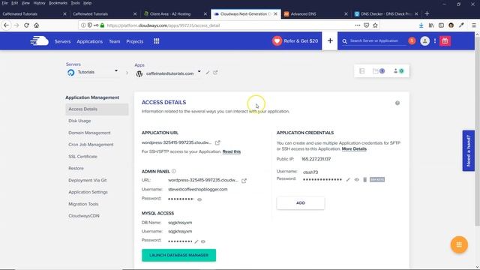
Task: Open Firefox Bookmarks menu
Action: coord(58,3)
